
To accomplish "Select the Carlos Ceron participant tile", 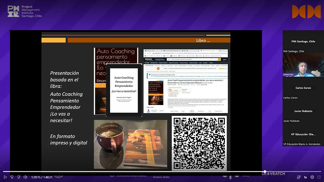I will [x=303, y=88].
